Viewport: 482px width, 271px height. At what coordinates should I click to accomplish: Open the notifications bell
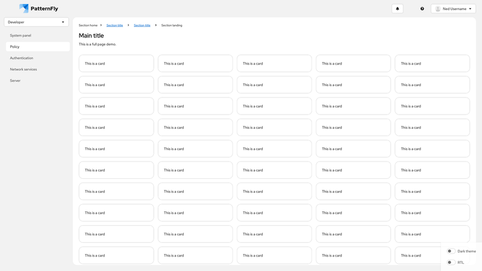point(397,8)
